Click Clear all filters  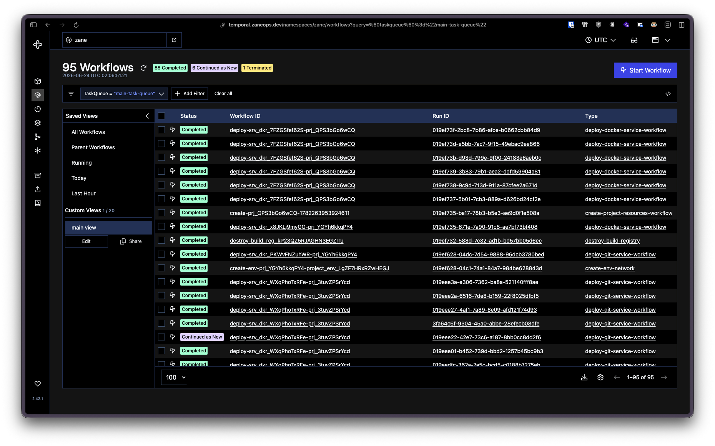pos(223,94)
